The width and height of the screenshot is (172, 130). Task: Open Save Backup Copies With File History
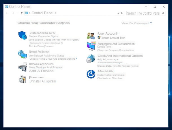54,40
